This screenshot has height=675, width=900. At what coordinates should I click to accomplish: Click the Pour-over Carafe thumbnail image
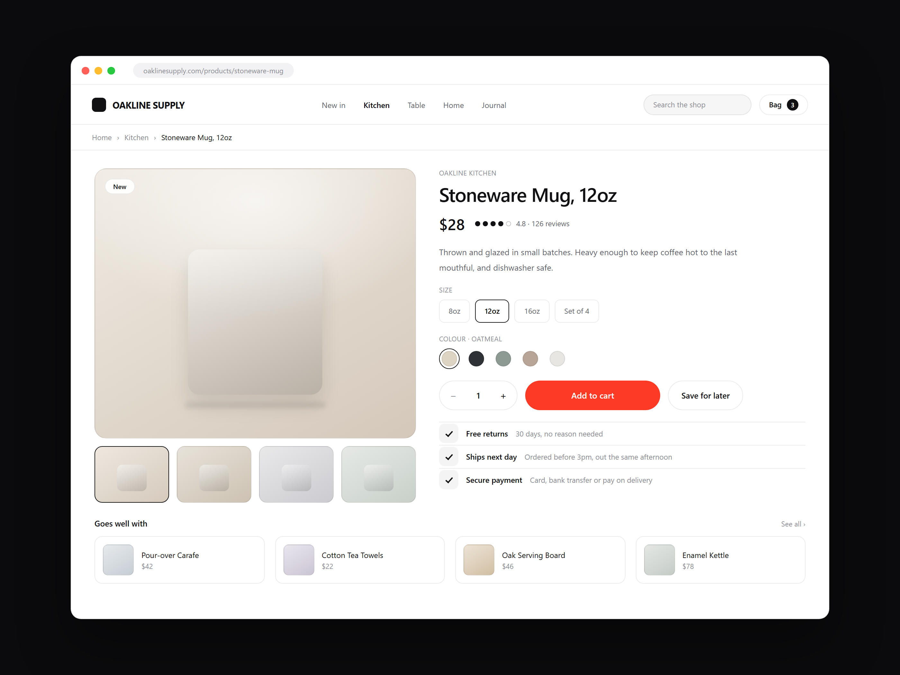[x=118, y=560]
